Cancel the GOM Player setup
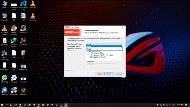190x107 pixels. 119,74
